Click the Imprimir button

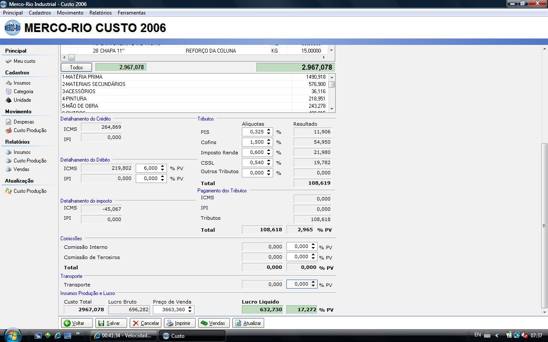[179, 323]
